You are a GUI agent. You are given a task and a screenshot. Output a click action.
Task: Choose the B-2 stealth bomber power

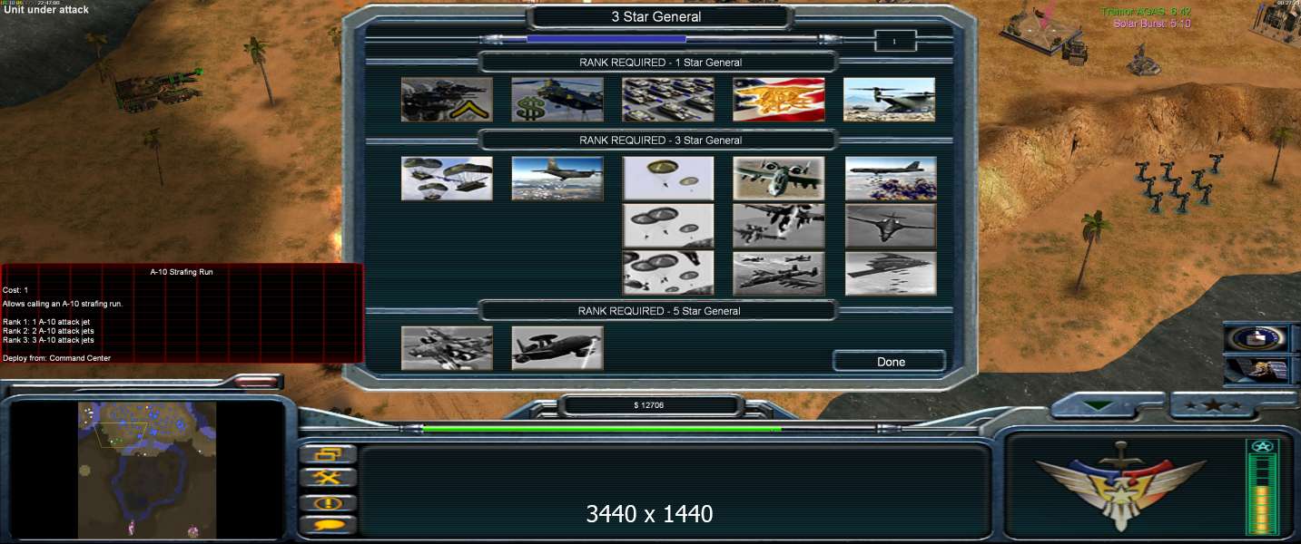[890, 273]
